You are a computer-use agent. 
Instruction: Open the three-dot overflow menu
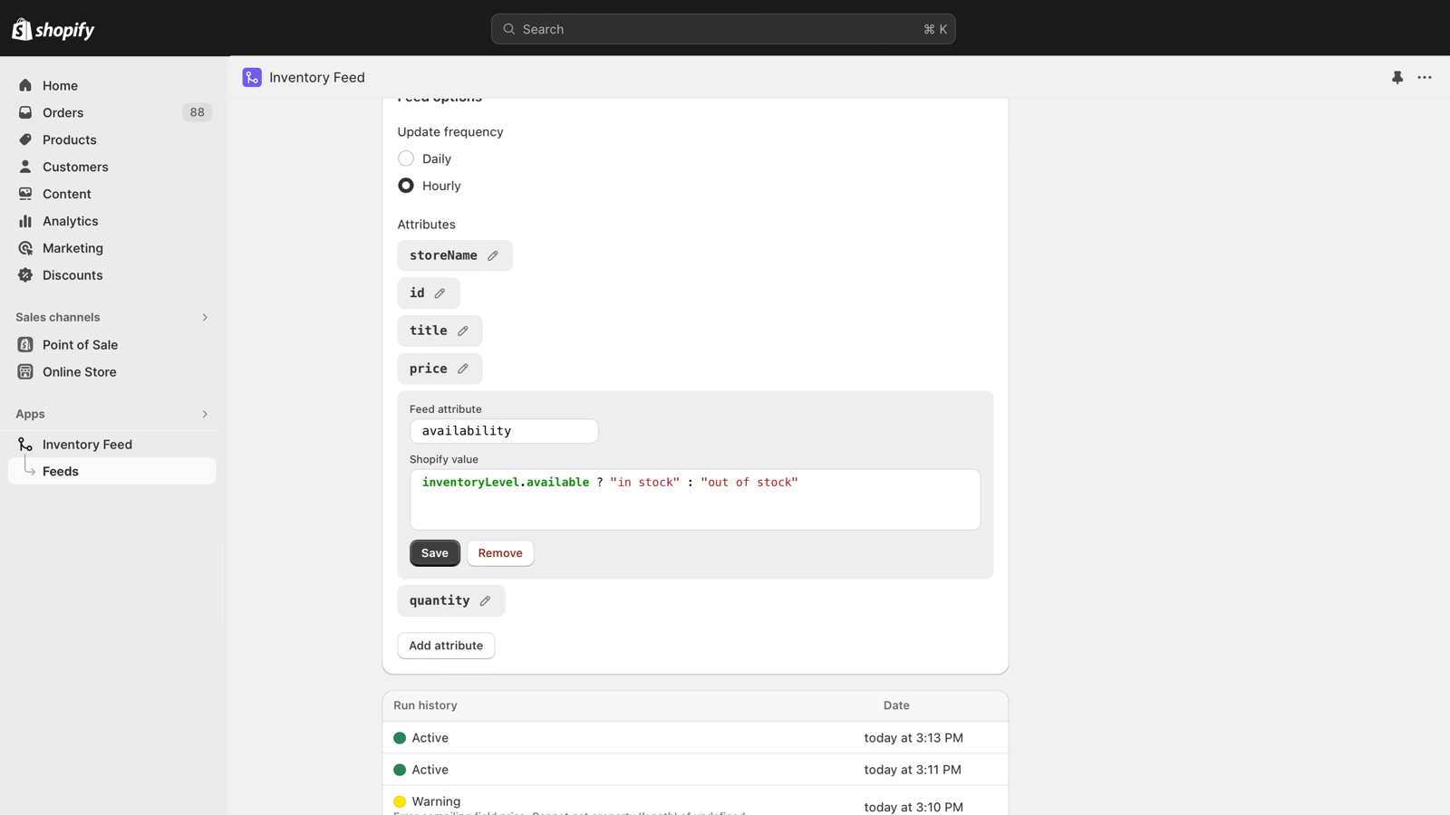[x=1425, y=77]
